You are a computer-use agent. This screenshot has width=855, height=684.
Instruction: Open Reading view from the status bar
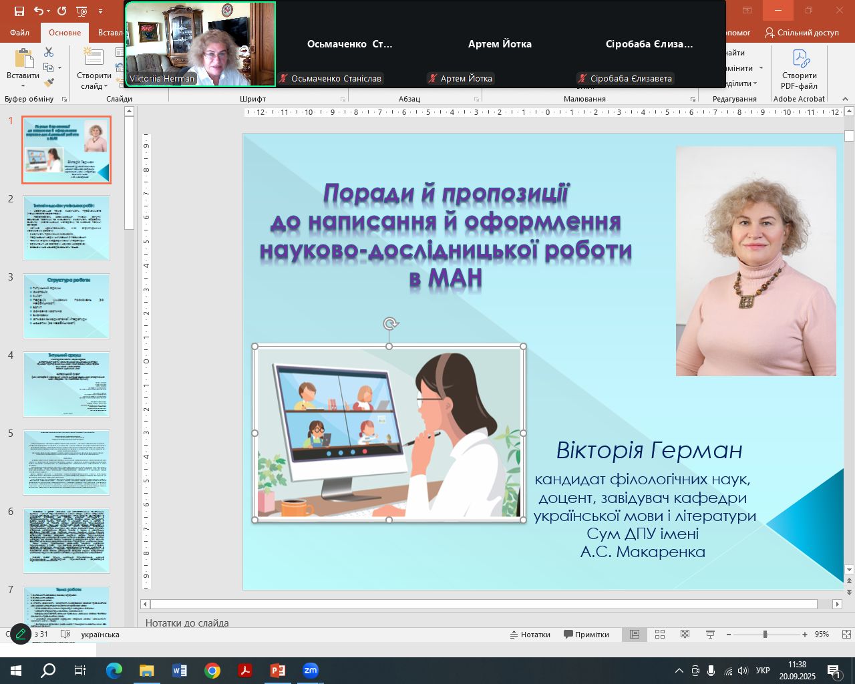pyautogui.click(x=685, y=635)
